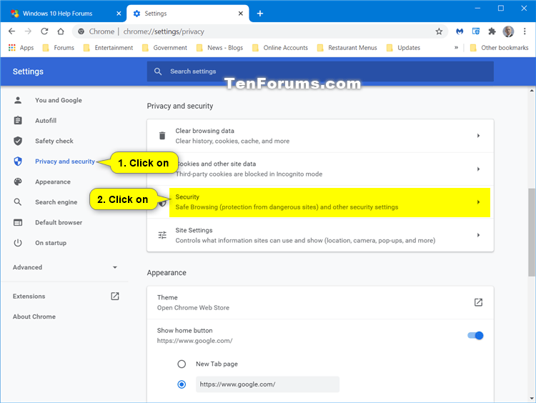Screen dimensions: 536x403
Task: Click the On startup power icon
Action: click(18, 243)
